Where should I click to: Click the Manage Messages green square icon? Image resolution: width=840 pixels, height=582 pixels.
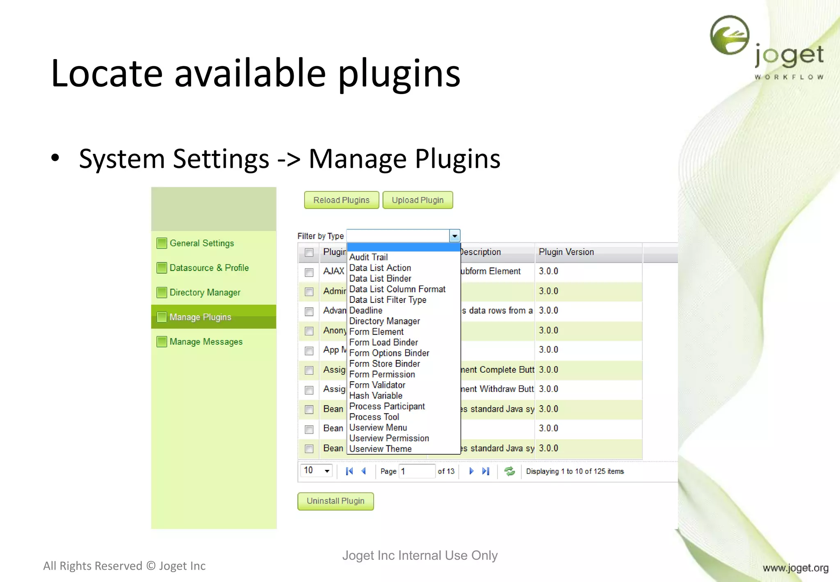click(162, 341)
